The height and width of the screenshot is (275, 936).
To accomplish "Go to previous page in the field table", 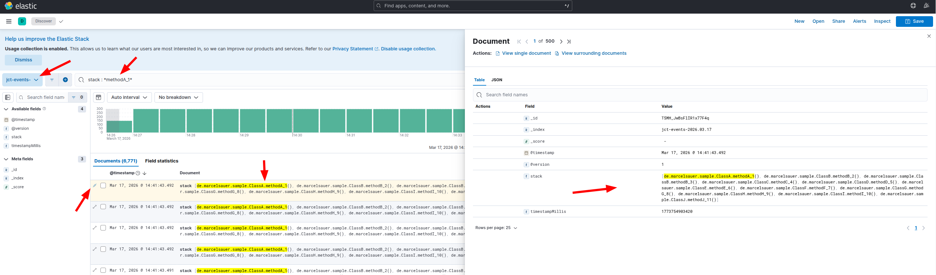I will (908, 228).
